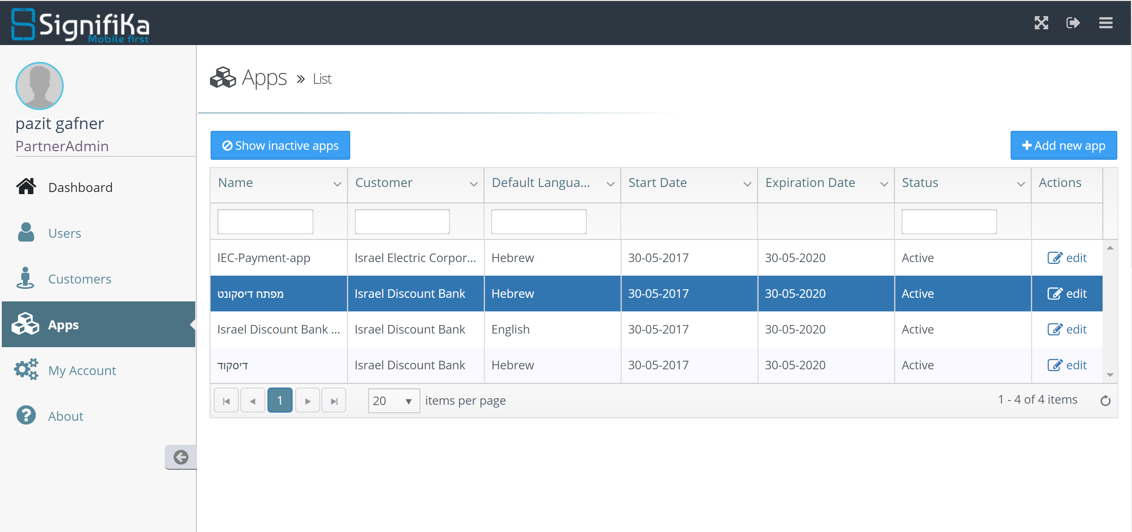
Task: Edit the דיסקוד app row
Action: pyautogui.click(x=1067, y=365)
